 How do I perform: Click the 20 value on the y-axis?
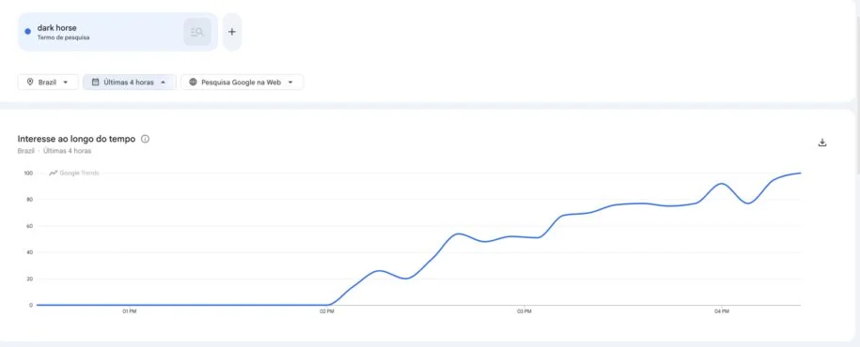30,279
